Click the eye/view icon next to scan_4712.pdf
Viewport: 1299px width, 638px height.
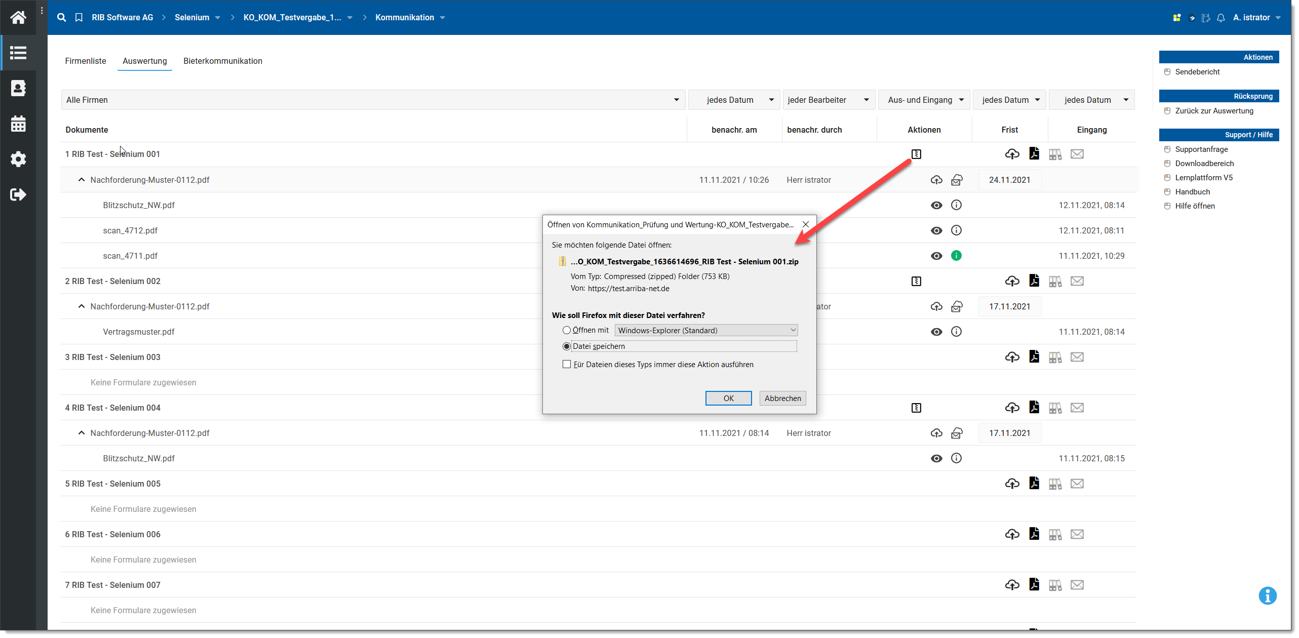click(x=937, y=230)
